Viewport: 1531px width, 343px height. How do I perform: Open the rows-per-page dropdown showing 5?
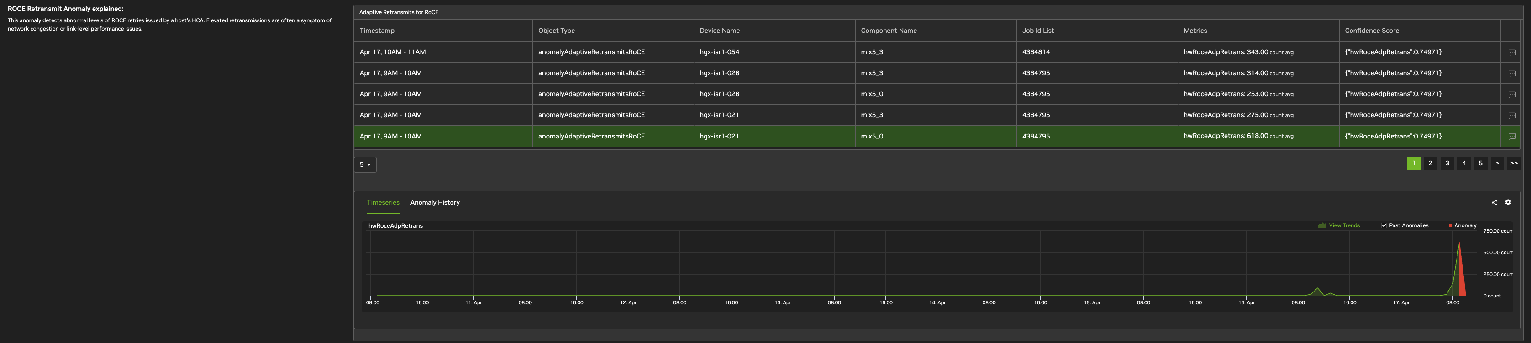[x=365, y=165]
